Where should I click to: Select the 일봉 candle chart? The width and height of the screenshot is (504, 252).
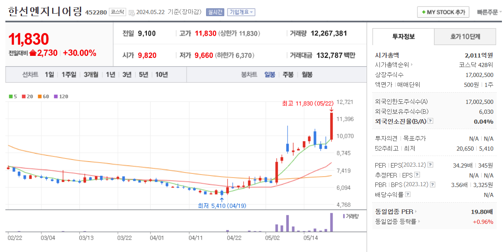click(x=270, y=74)
